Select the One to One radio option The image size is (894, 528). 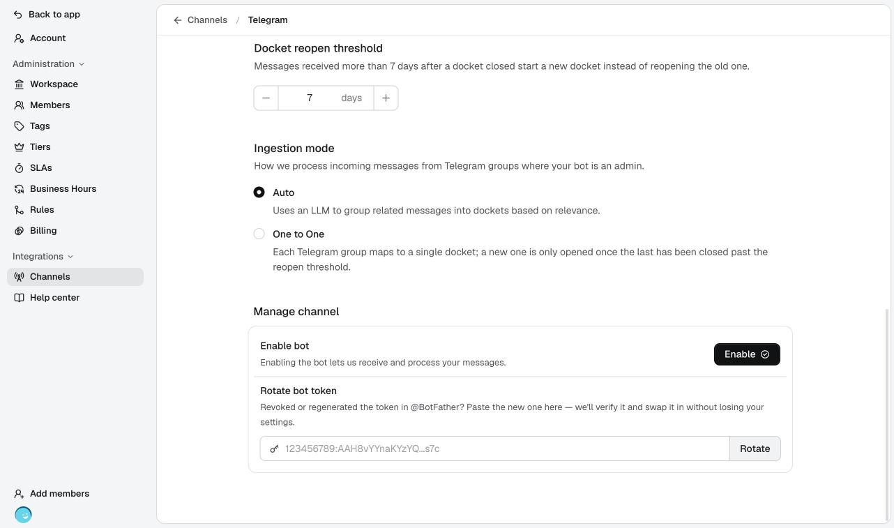259,234
